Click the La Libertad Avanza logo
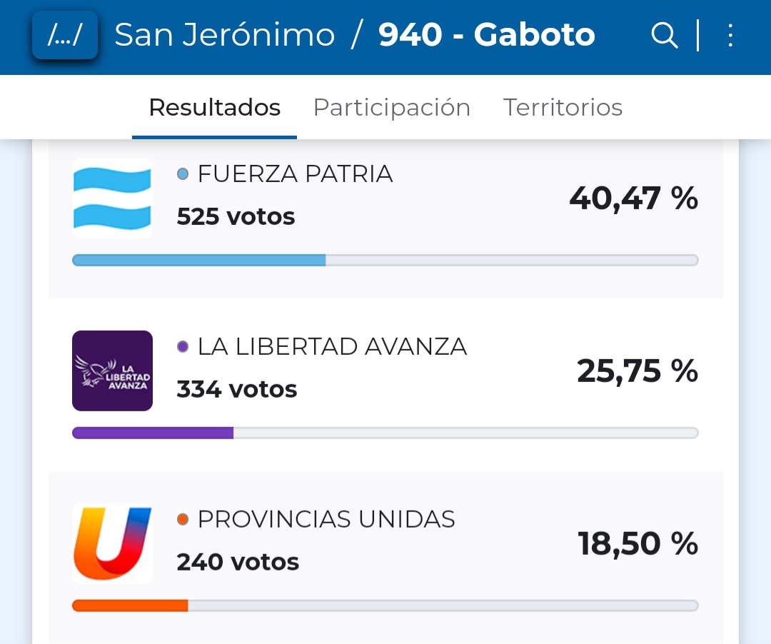 [x=112, y=371]
